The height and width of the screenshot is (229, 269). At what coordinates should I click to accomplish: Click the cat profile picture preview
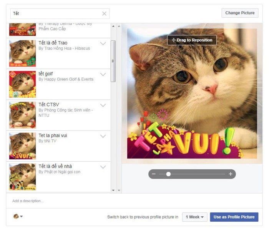[192, 94]
